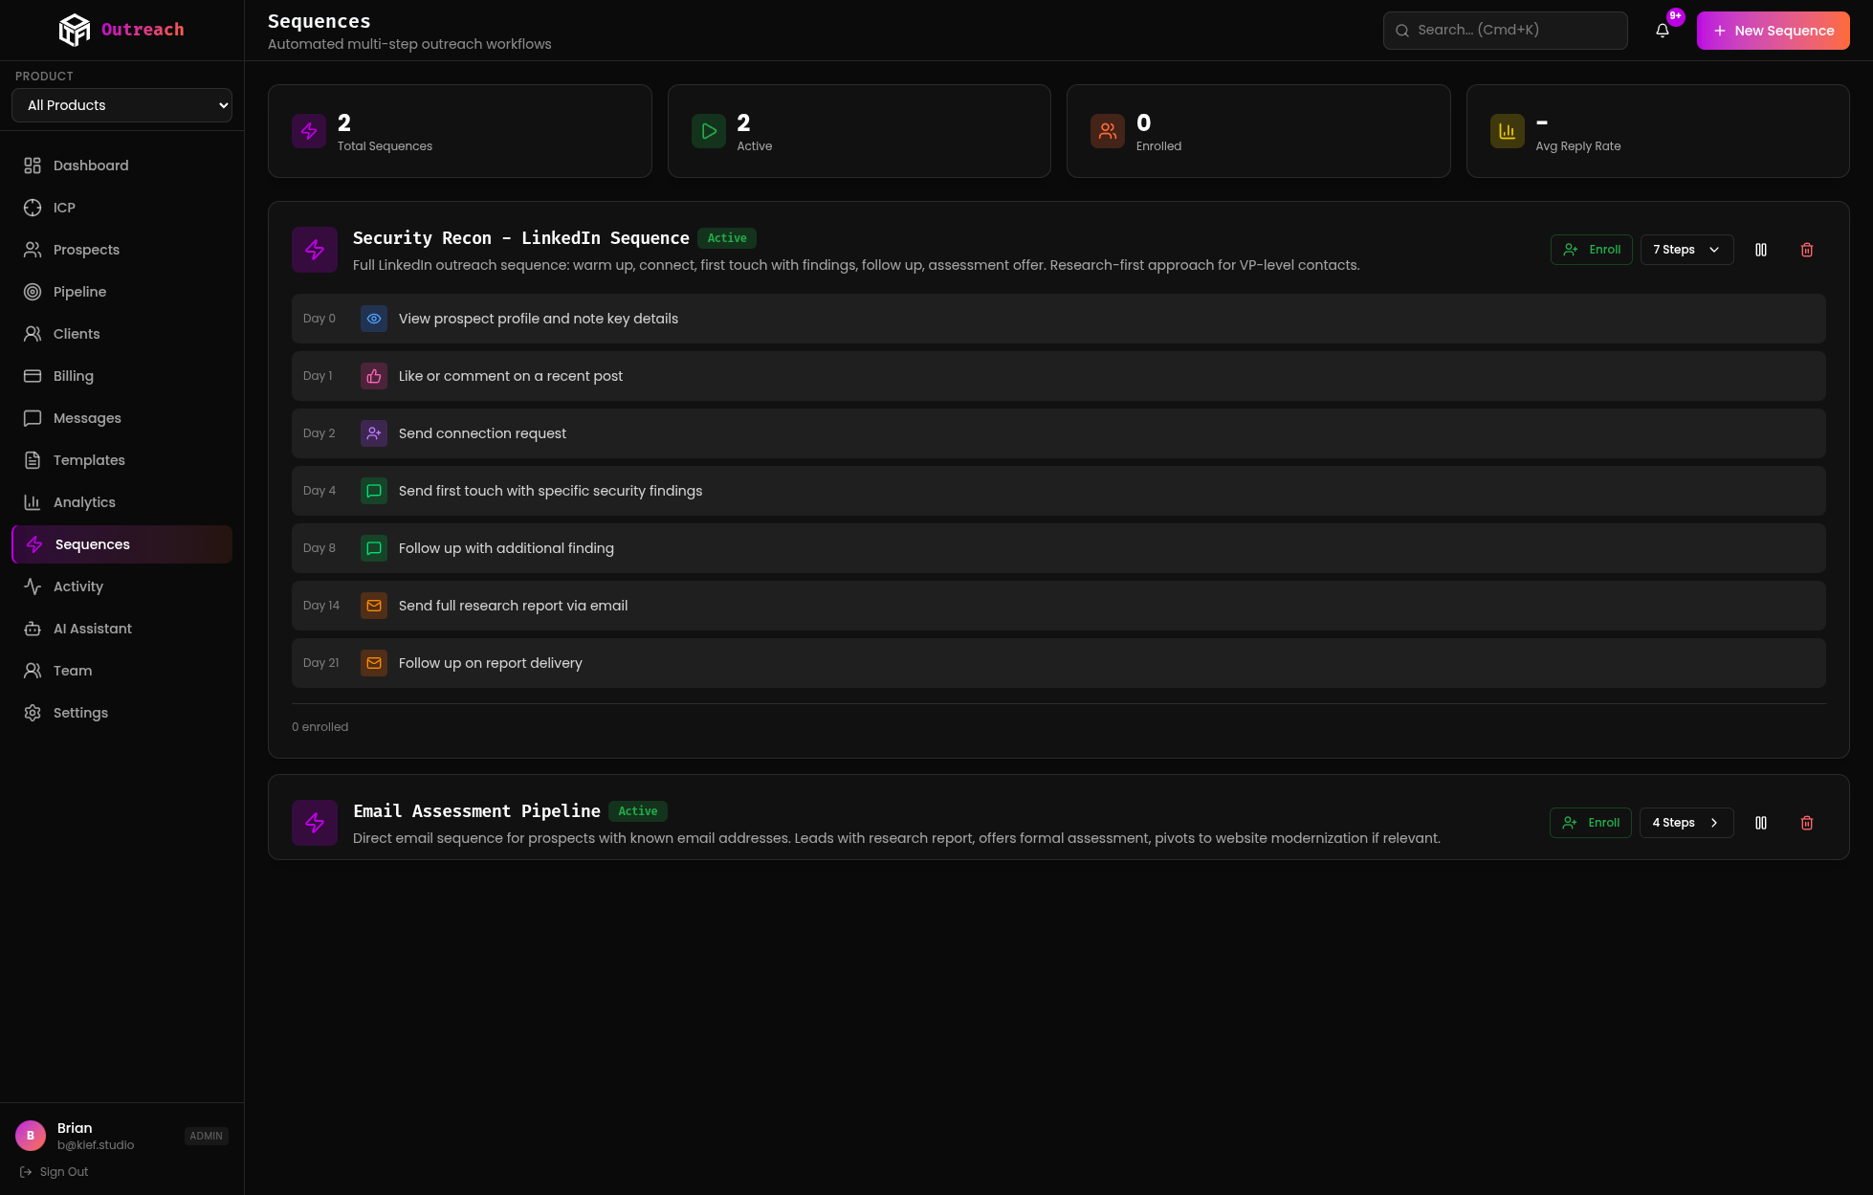
Task: Toggle the Active badge on Security Recon sequence
Action: [x=726, y=238]
